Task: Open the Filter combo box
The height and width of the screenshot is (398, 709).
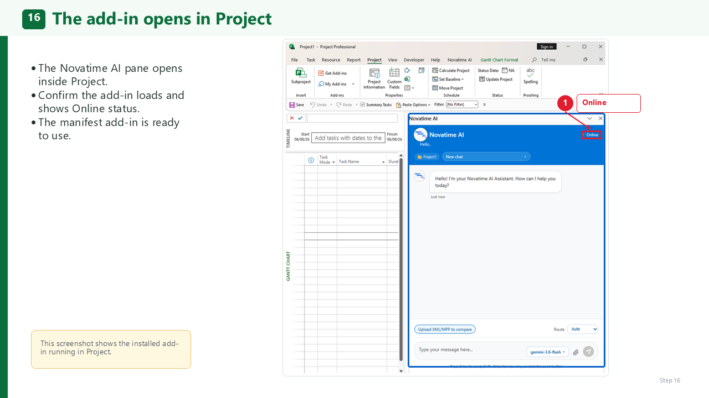Action: tap(462, 104)
